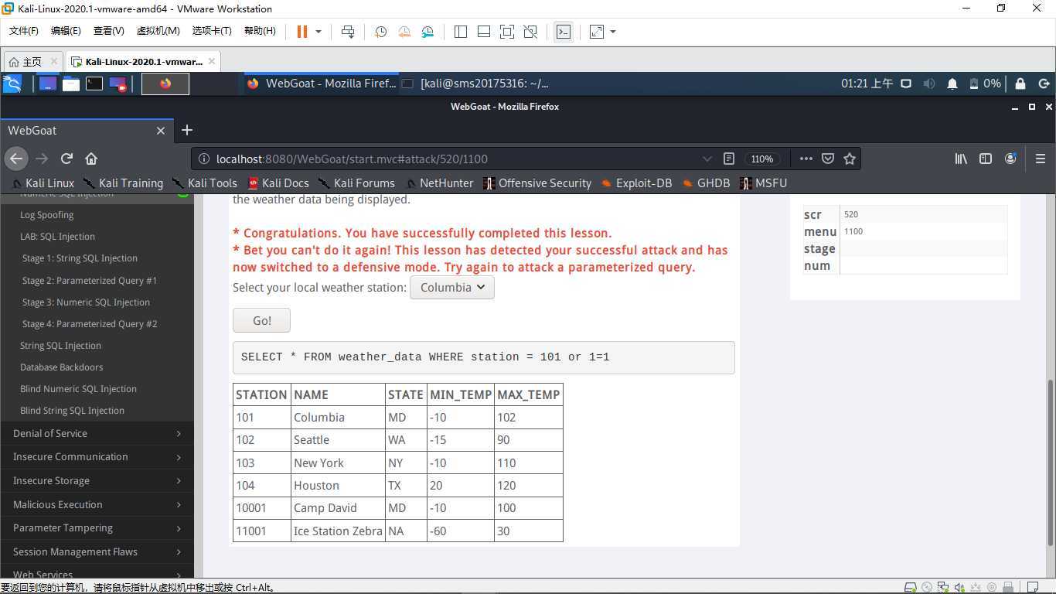Viewport: 1056px width, 594px height.
Task: Open the Columbia weather station dropdown
Action: click(x=452, y=287)
